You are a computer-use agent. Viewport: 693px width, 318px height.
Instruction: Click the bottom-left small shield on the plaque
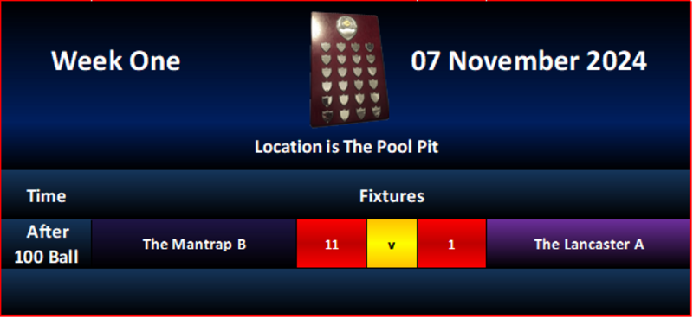[327, 116]
